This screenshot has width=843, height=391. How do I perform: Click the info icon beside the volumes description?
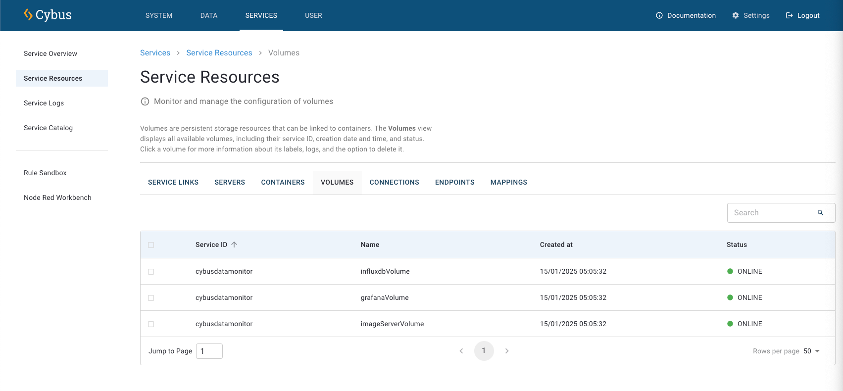pyautogui.click(x=145, y=101)
